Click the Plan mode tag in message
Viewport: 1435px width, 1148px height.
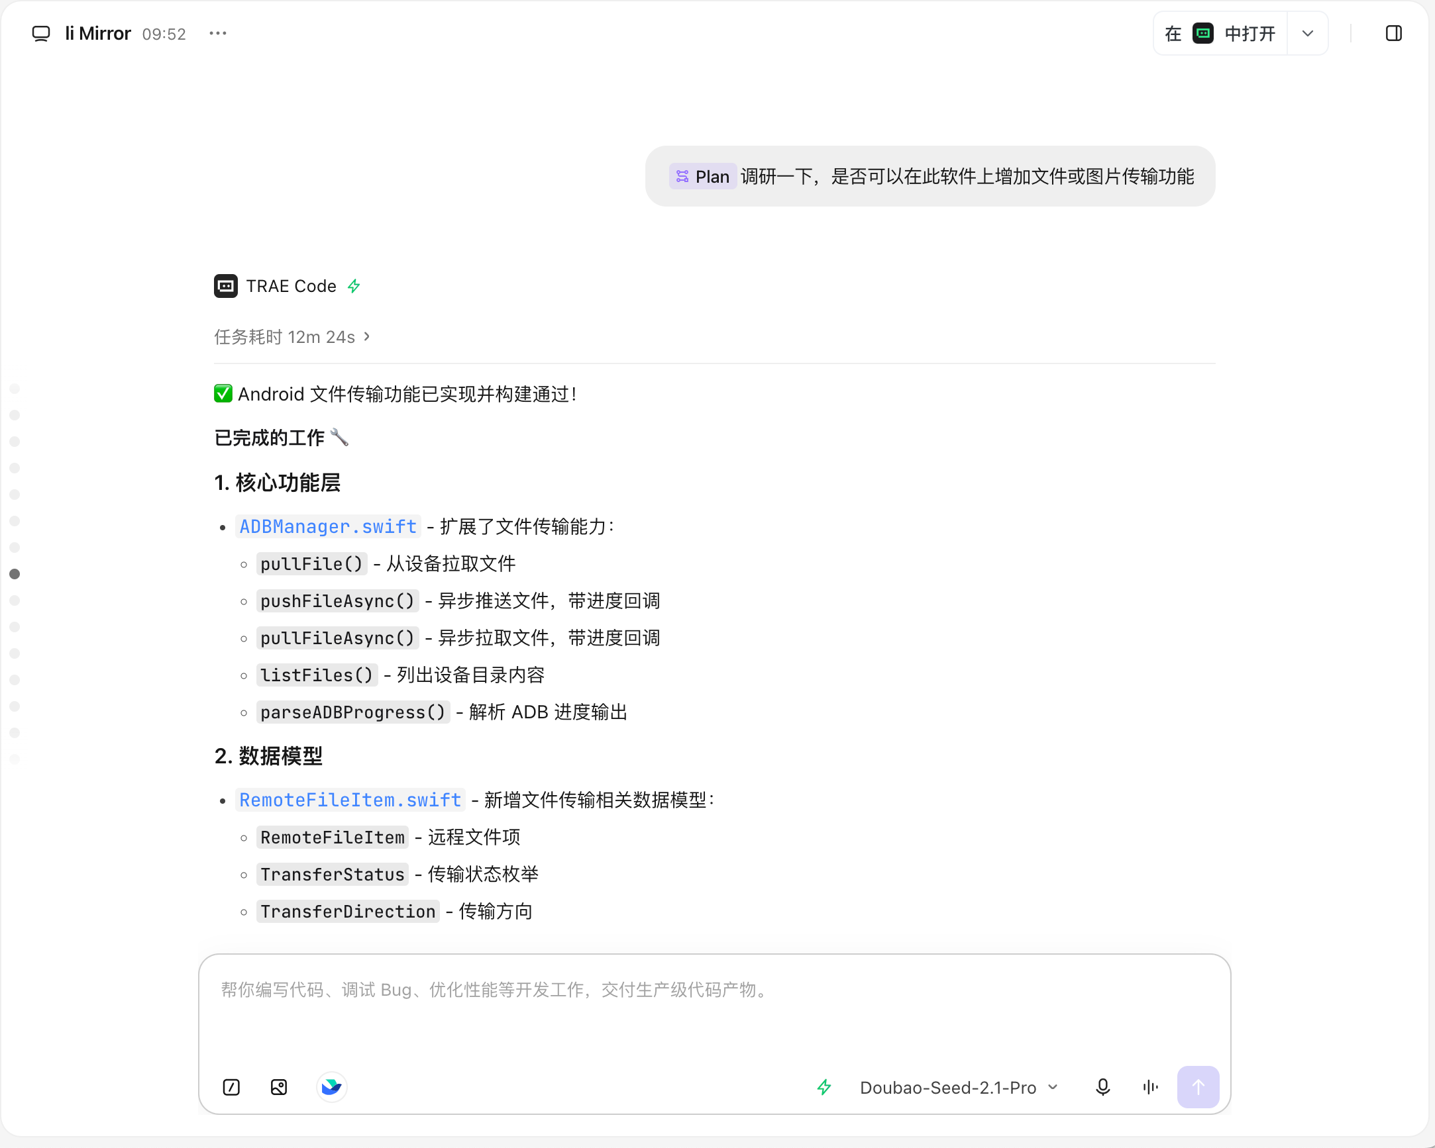703,177
